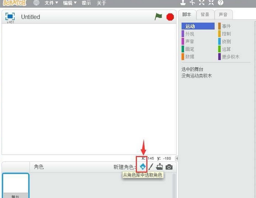Switch to the 声音 tab

(x=223, y=15)
